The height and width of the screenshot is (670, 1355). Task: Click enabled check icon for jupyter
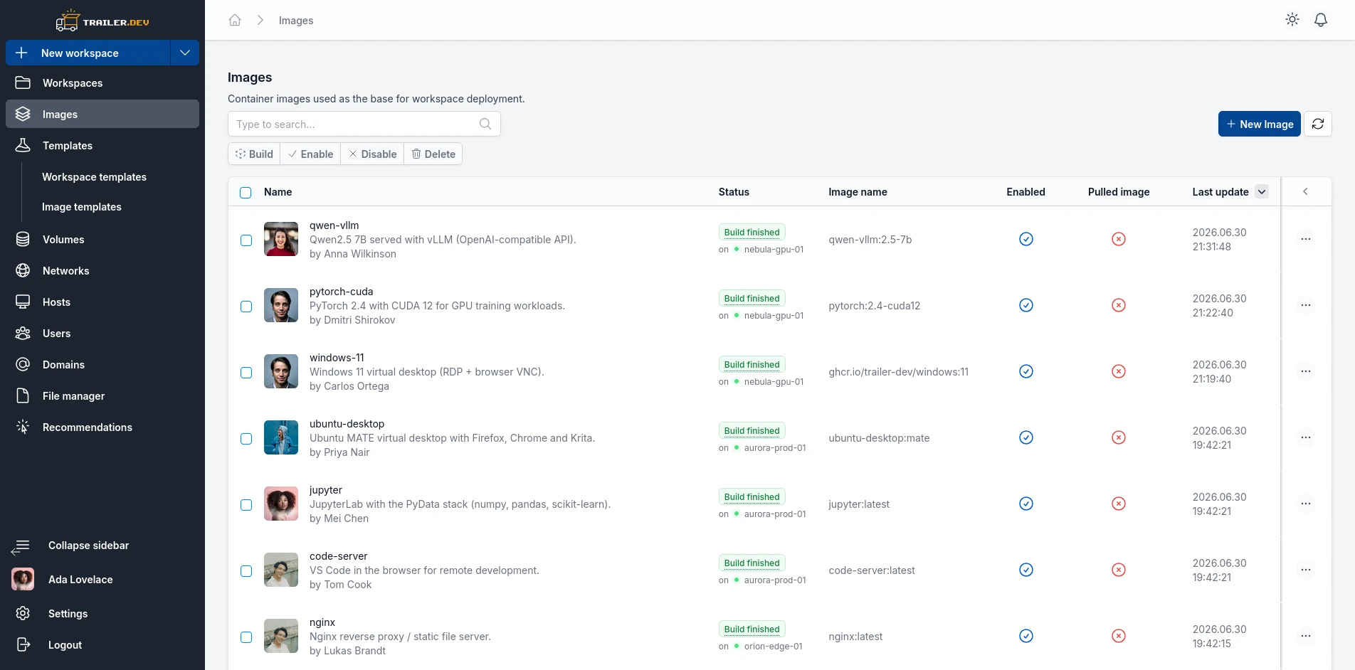tap(1026, 504)
